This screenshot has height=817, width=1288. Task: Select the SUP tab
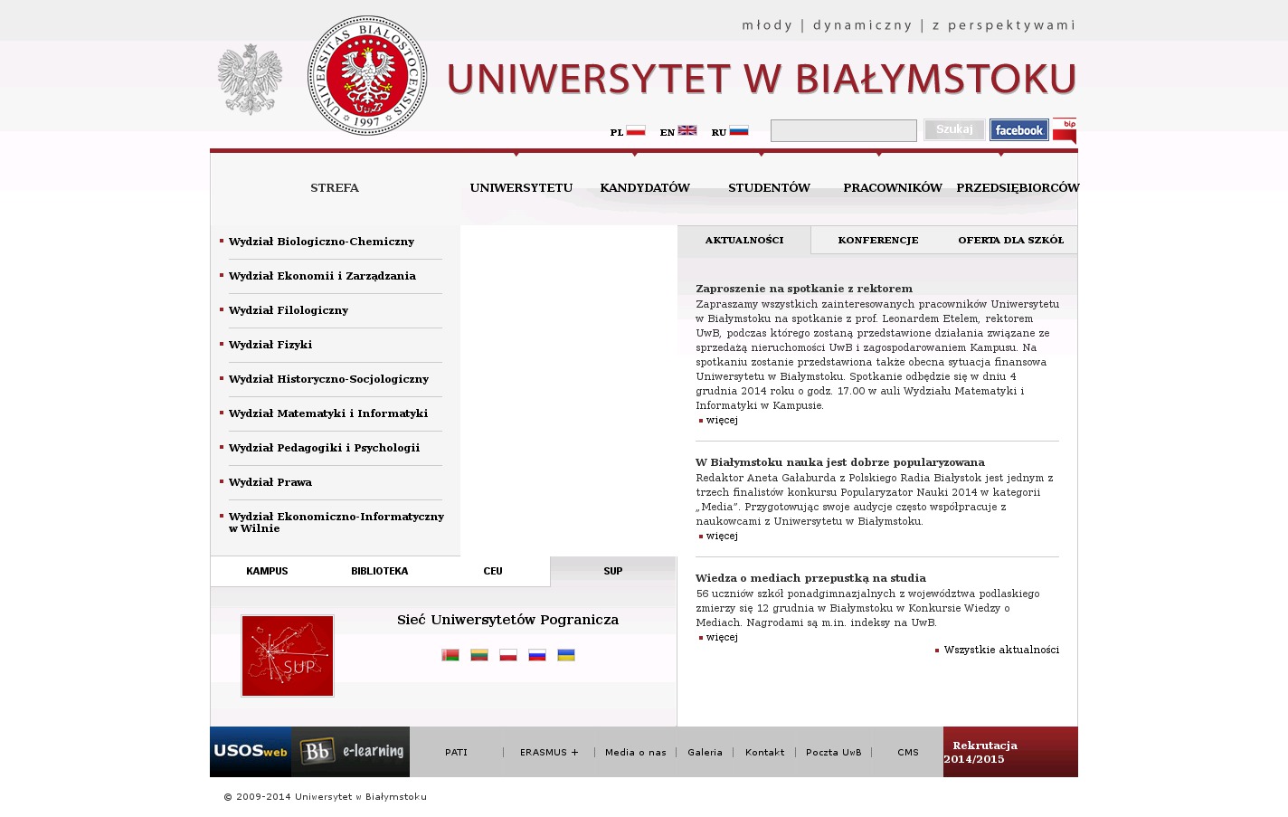[613, 571]
